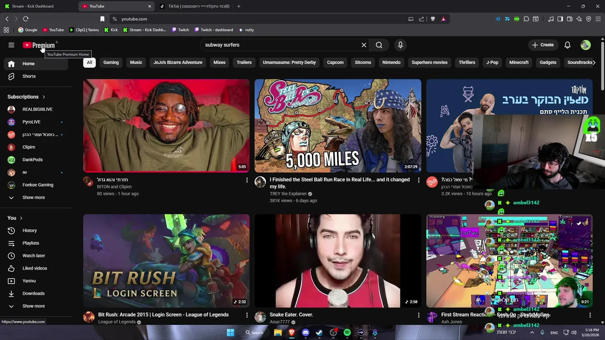Go to Home in the sidebar

click(x=36, y=64)
